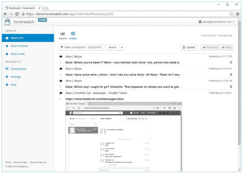Click 'Last Connect: 7 minutes ago' text

click(x=217, y=35)
